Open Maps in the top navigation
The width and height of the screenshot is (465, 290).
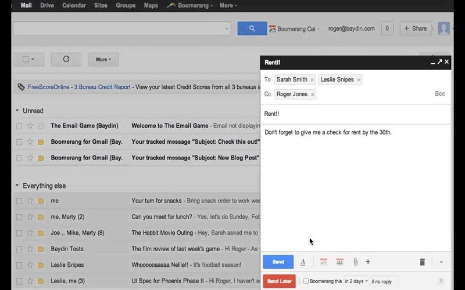pyautogui.click(x=151, y=5)
